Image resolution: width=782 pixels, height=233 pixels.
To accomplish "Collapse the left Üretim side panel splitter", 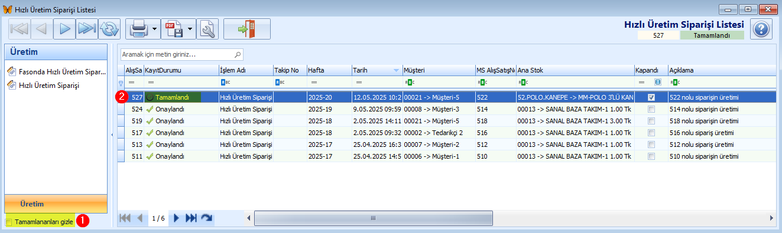I will pyautogui.click(x=112, y=135).
